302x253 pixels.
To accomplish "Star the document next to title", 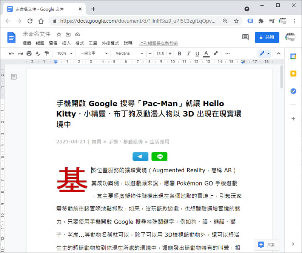I will pyautogui.click(x=59, y=34).
